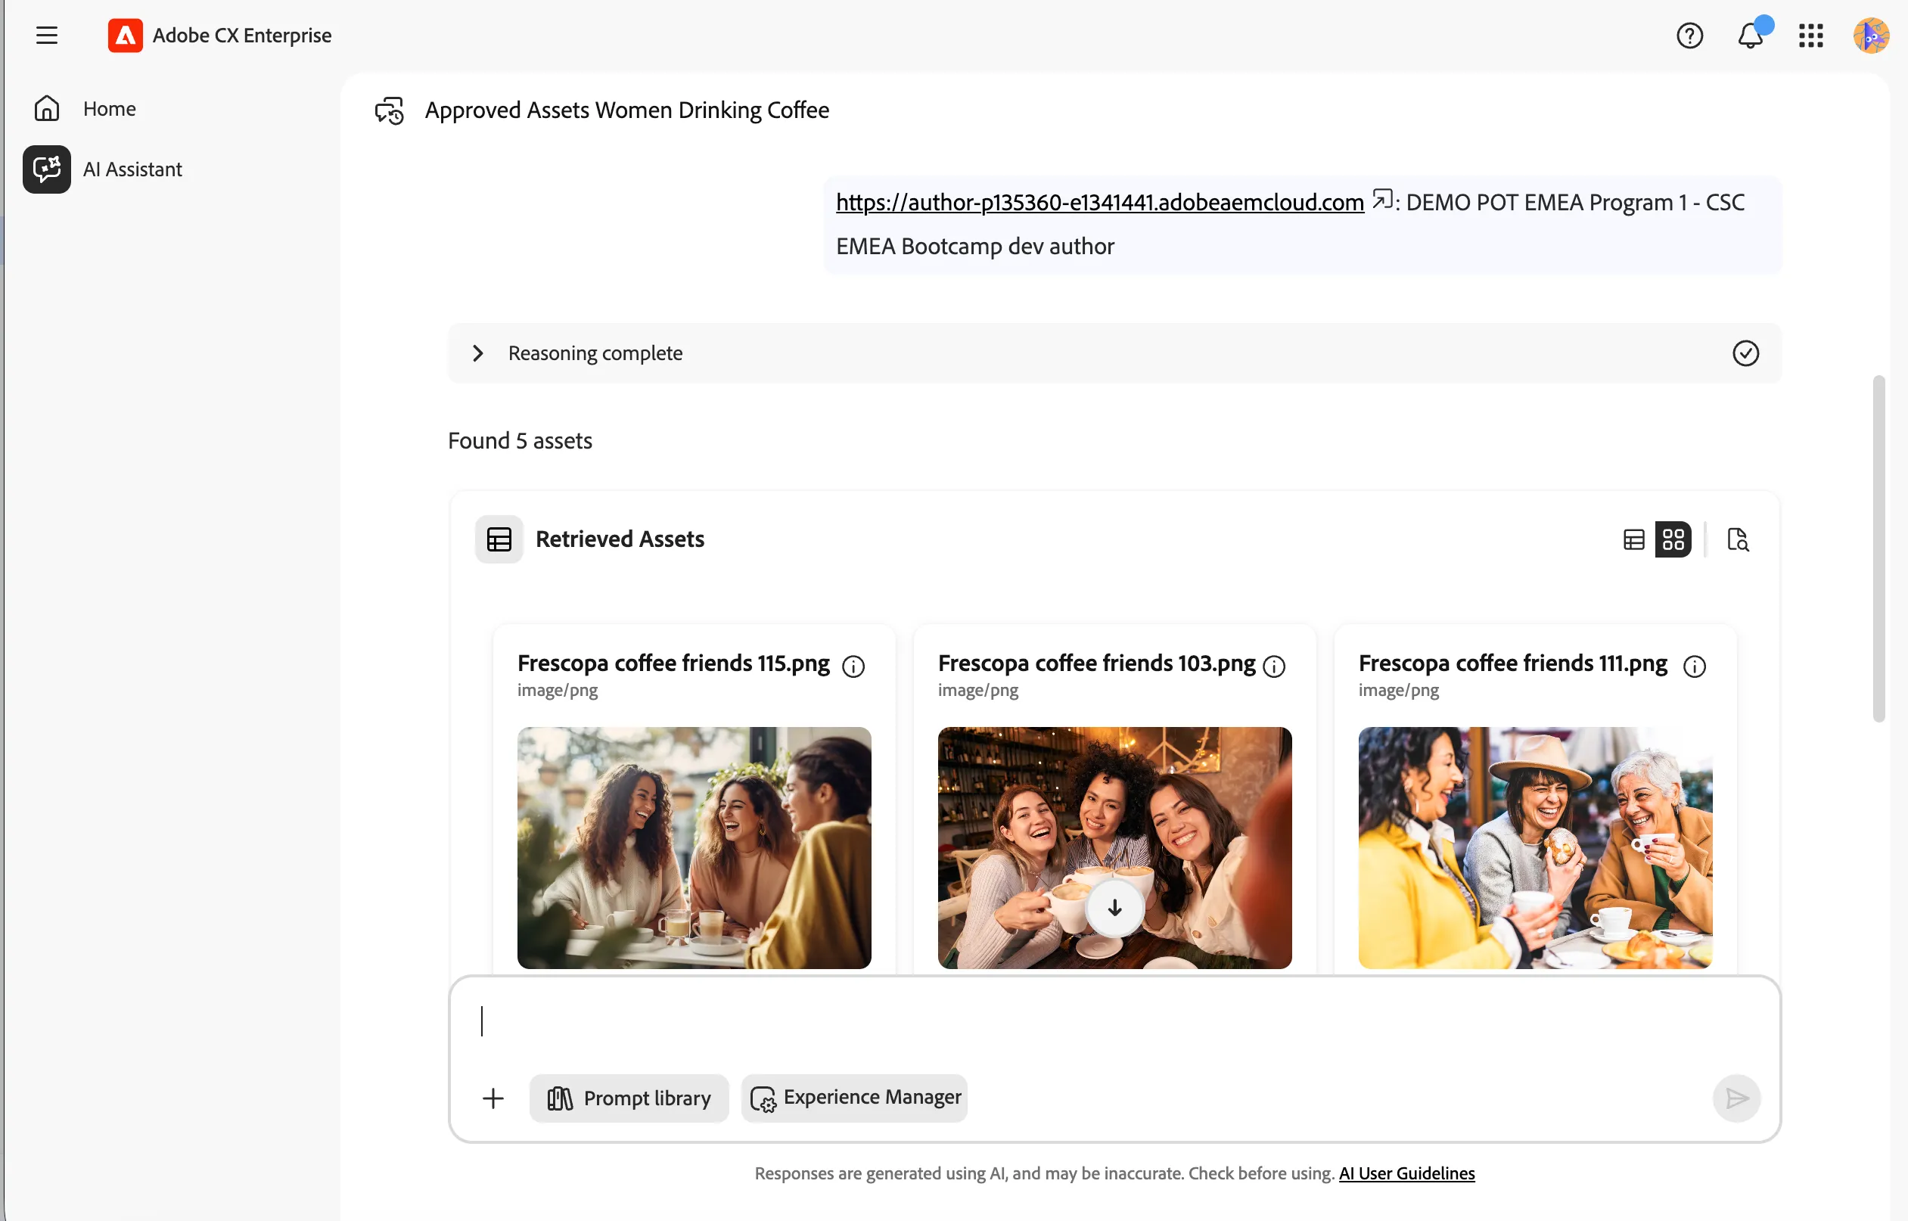Image resolution: width=1908 pixels, height=1221 pixels.
Task: Click the reasoning complete checkmark icon
Action: click(x=1745, y=353)
